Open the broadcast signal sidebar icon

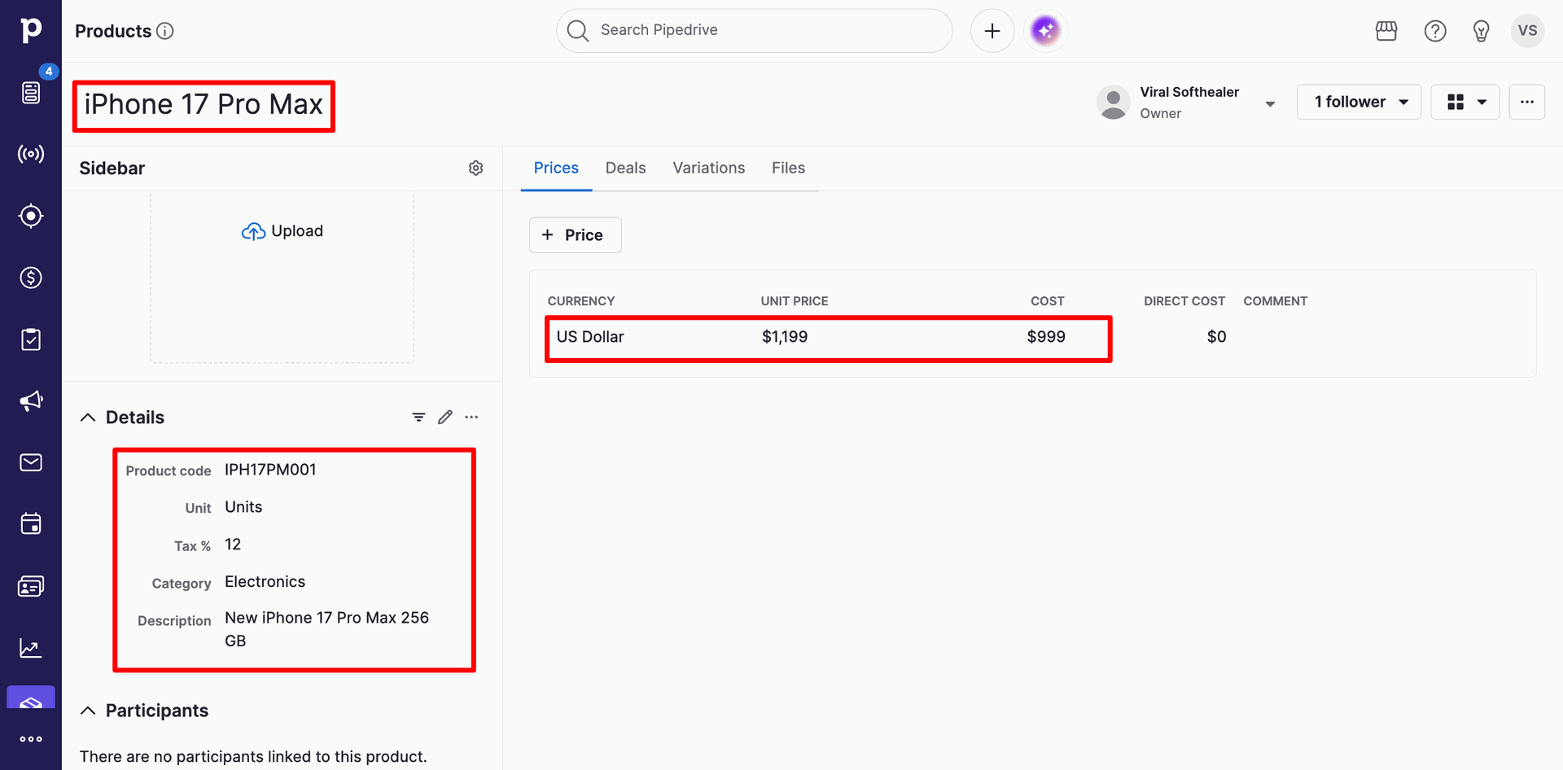pos(31,154)
